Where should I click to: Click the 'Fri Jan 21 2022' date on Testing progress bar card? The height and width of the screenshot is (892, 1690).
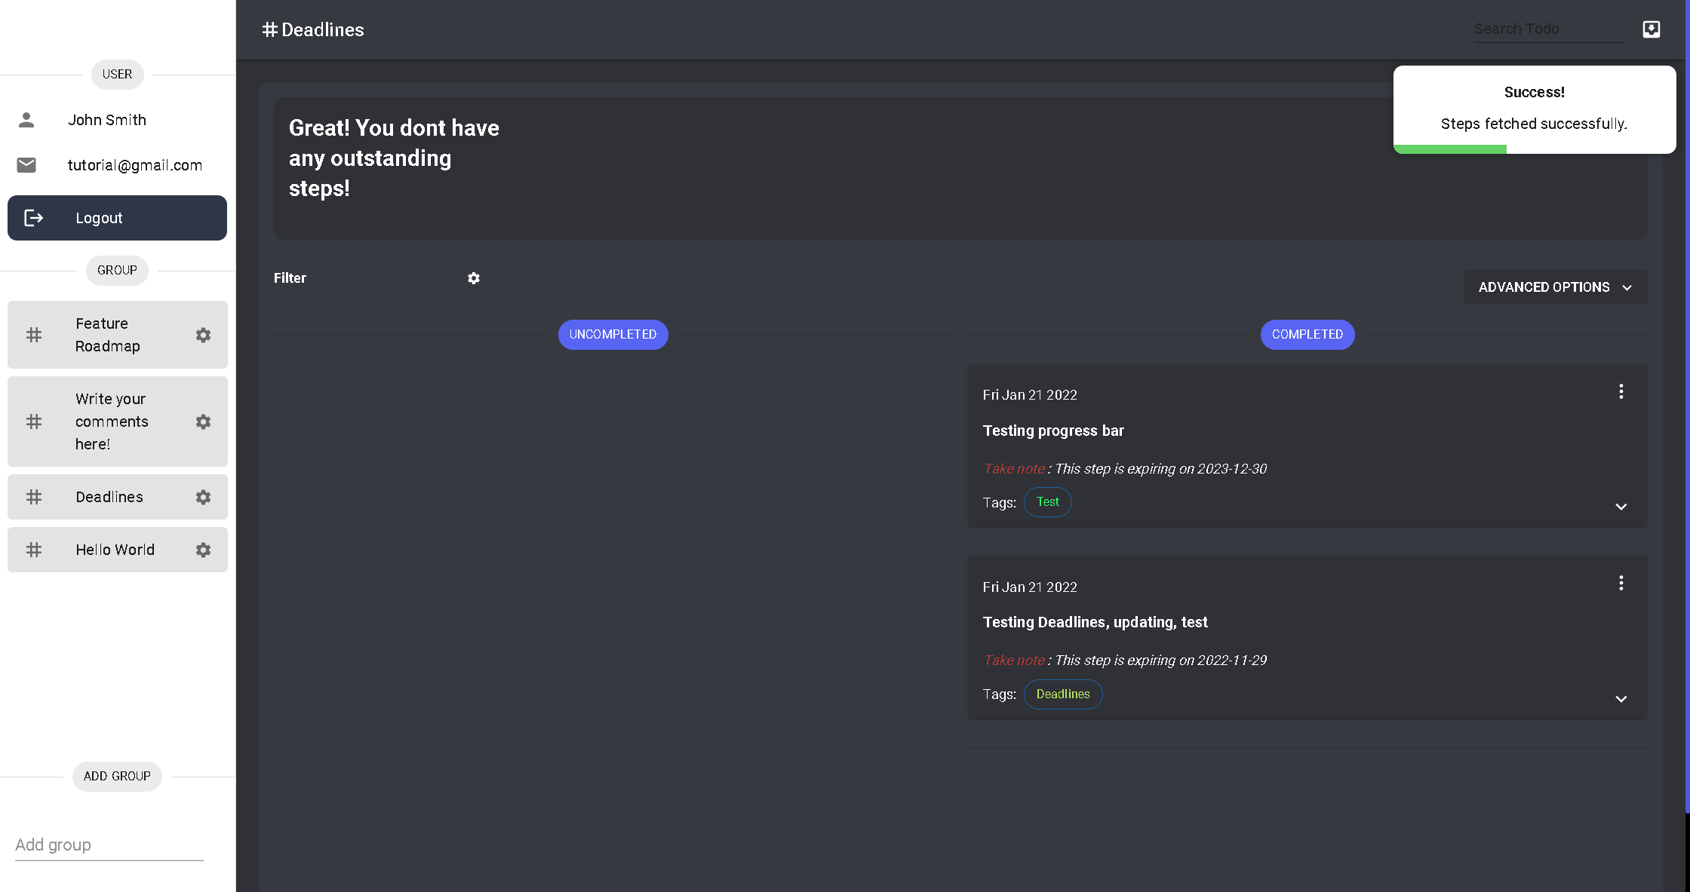point(1030,395)
